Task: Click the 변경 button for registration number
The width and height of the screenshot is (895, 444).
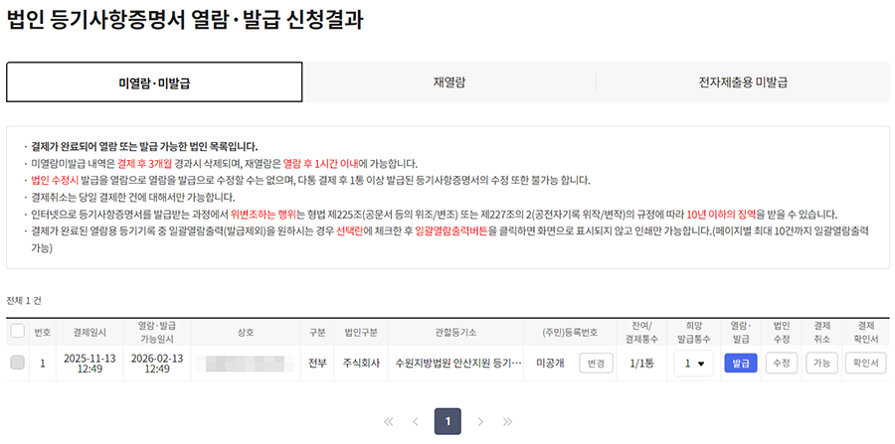Action: tap(596, 365)
